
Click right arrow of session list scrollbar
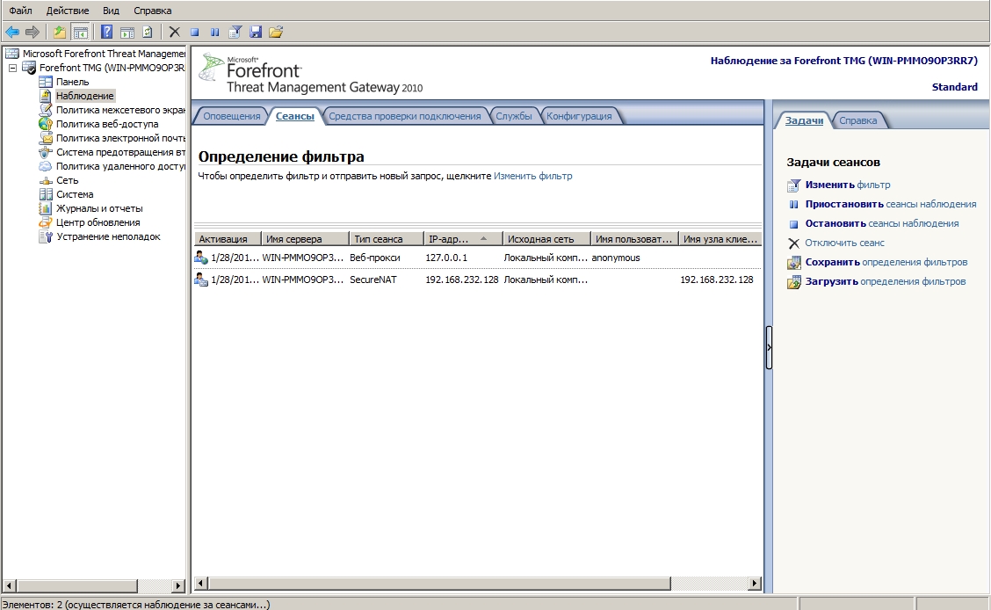tap(754, 584)
